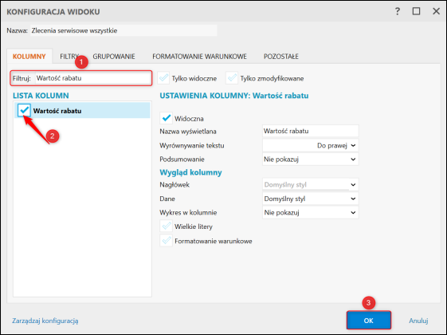Viewport: 447px width, 335px height.
Task: Expand the Podsumowanie dropdown
Action: (x=310, y=160)
